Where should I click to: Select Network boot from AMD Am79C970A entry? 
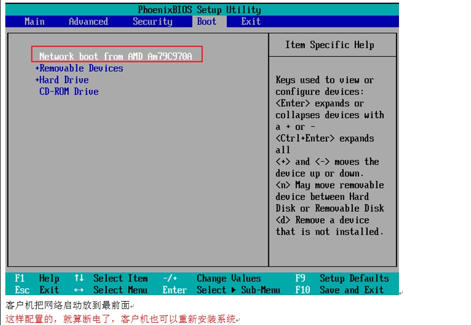pyautogui.click(x=116, y=56)
